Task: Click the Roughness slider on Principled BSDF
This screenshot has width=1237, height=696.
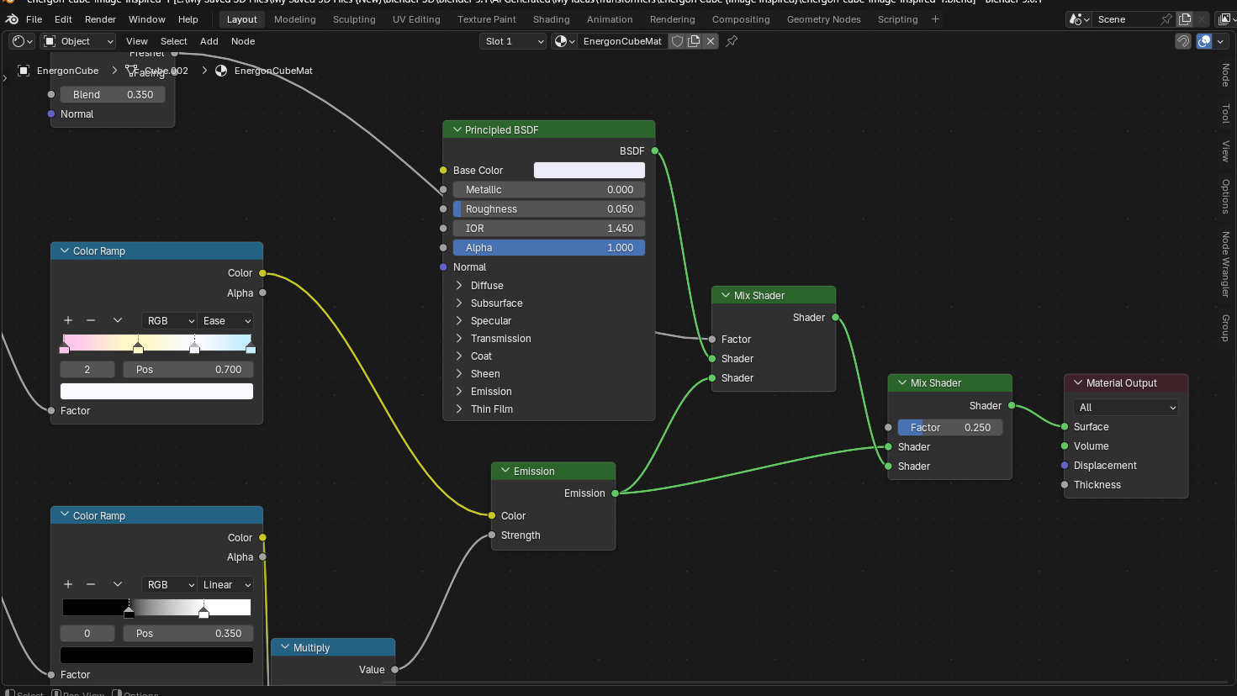Action: pyautogui.click(x=549, y=209)
